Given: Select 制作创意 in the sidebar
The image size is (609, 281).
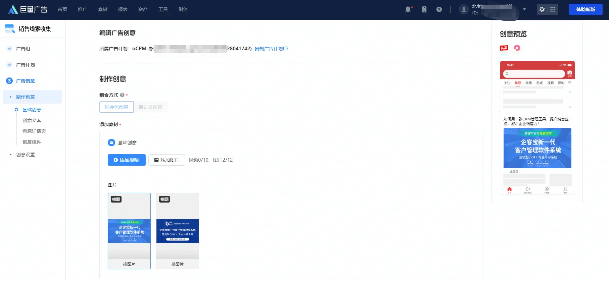Looking at the screenshot, I should [x=32, y=97].
